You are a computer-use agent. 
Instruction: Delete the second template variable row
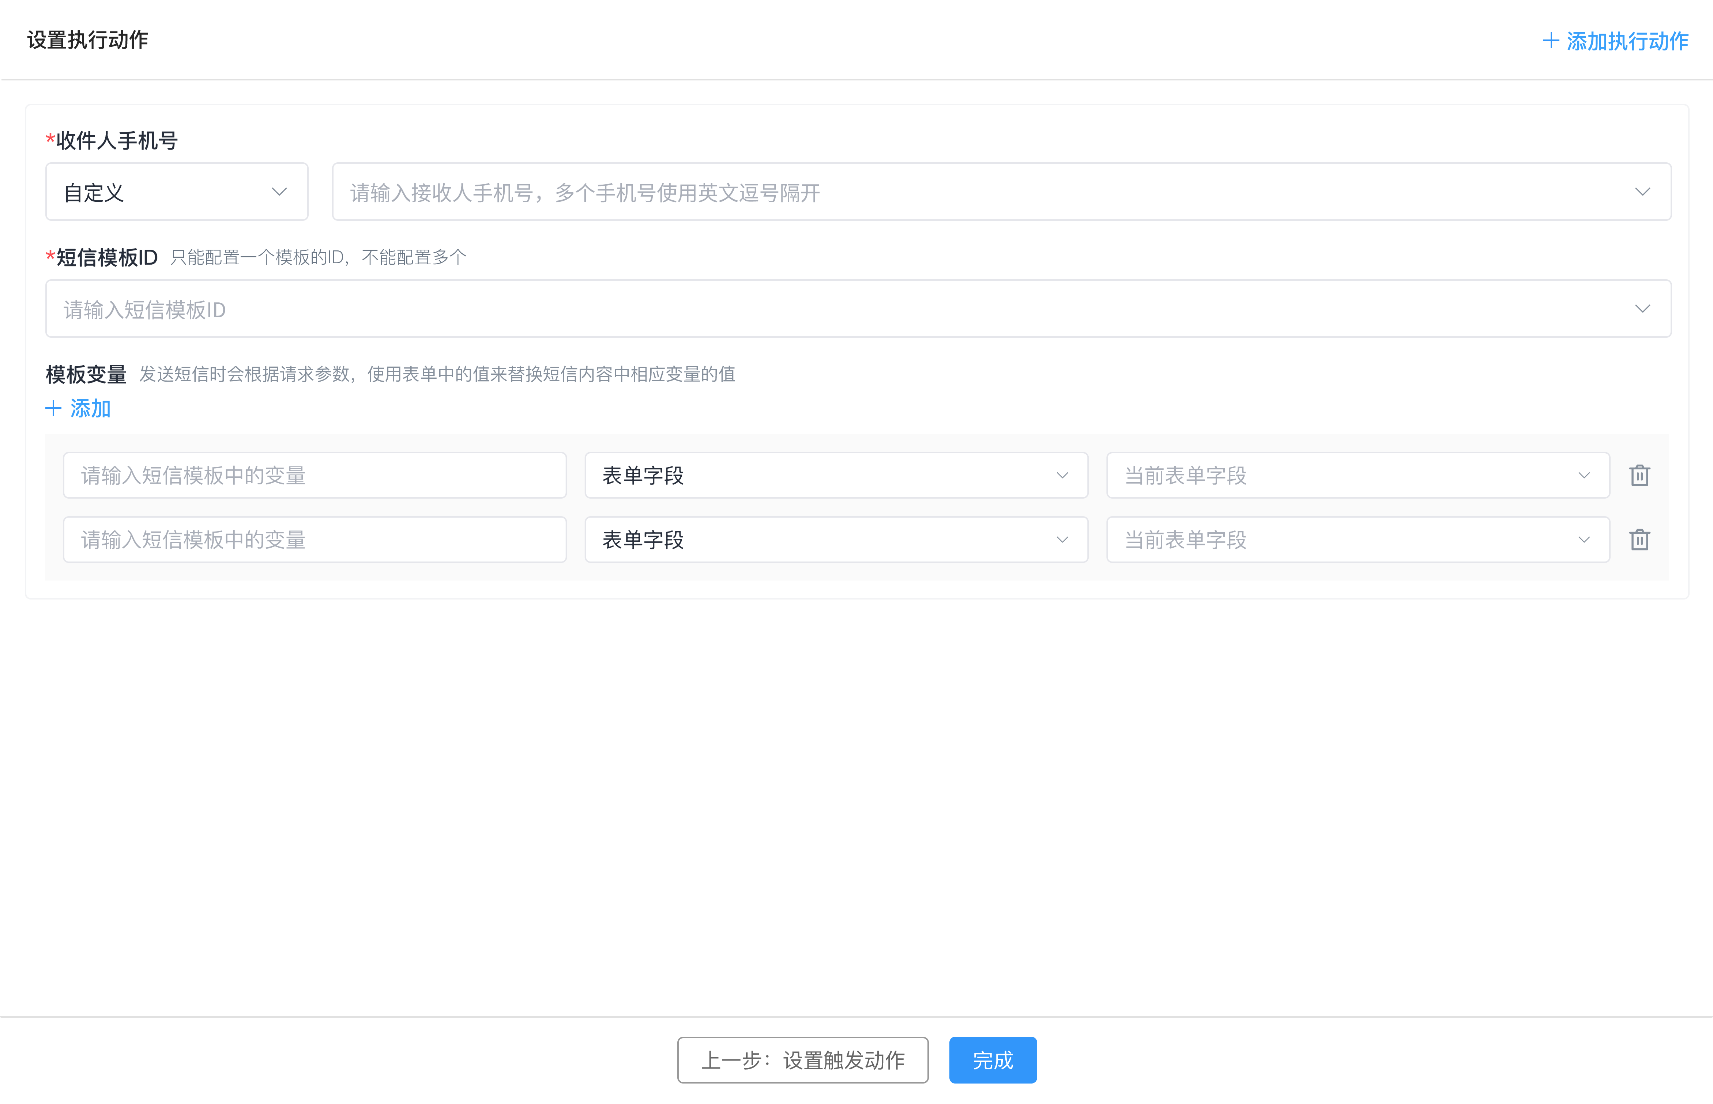1639,540
